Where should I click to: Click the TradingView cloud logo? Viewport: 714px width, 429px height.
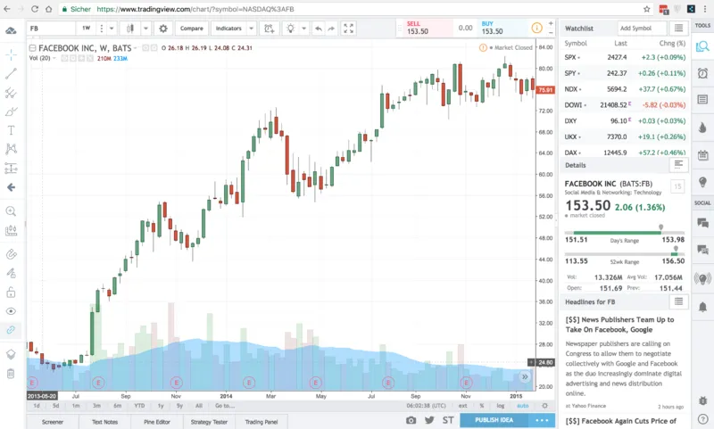11,30
